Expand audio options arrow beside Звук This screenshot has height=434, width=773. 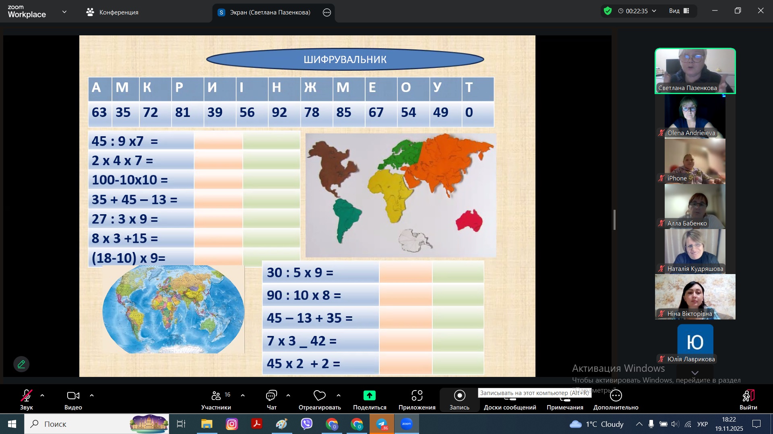click(x=42, y=395)
